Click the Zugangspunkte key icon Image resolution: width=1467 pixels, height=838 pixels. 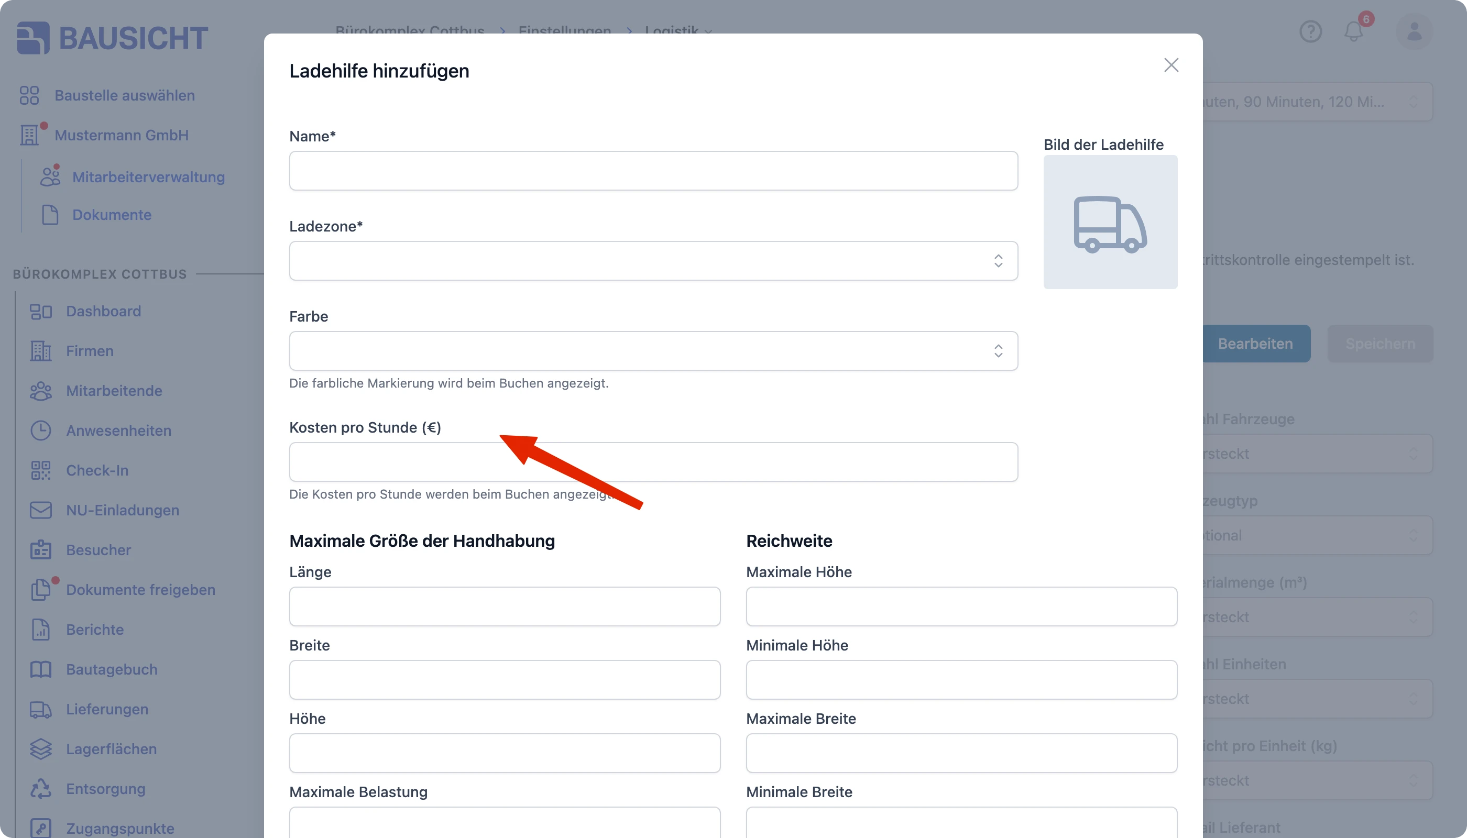(x=41, y=828)
